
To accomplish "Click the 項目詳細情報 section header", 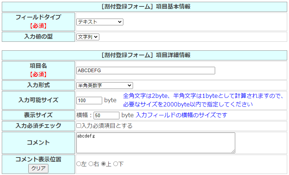I will [x=144, y=55].
